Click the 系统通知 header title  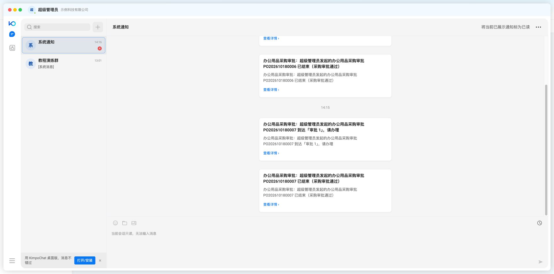pos(121,27)
